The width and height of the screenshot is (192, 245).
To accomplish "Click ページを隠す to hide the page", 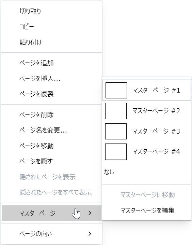I will point(51,161).
